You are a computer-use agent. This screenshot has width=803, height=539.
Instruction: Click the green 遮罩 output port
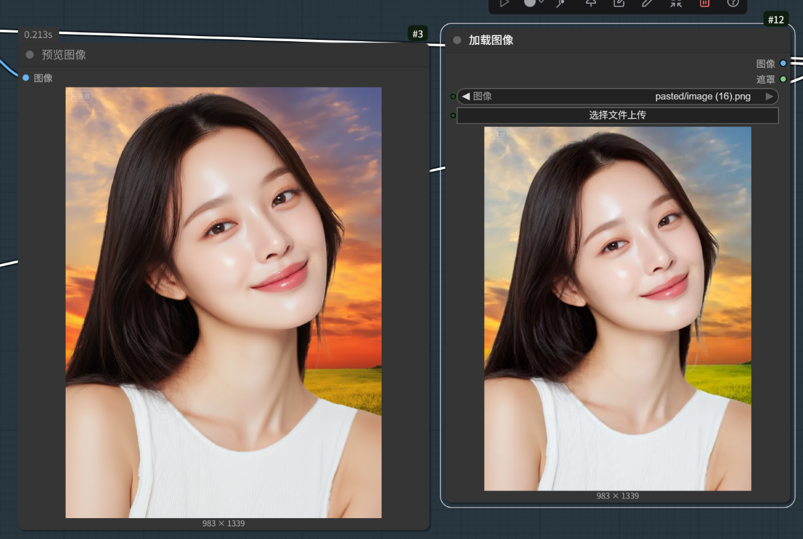[x=783, y=79]
